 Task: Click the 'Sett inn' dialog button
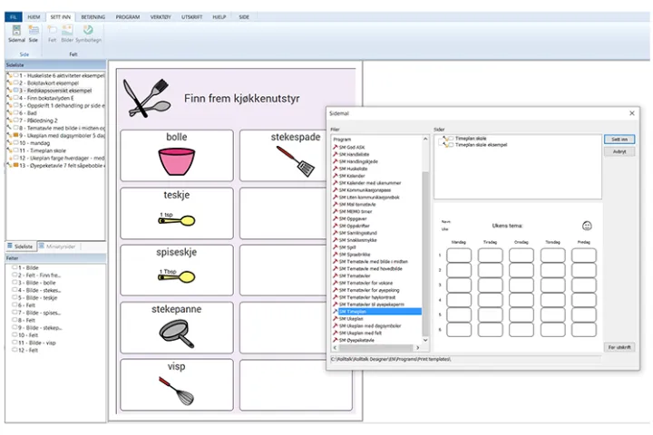click(619, 140)
